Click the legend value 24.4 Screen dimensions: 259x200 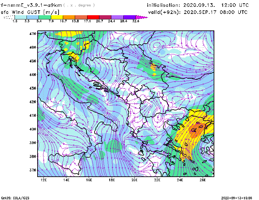click(x=111, y=21)
